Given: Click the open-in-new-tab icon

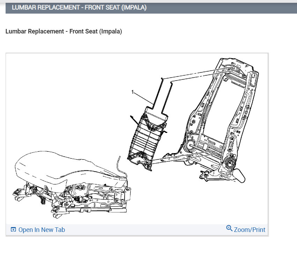Looking at the screenshot, I should 13,229.
